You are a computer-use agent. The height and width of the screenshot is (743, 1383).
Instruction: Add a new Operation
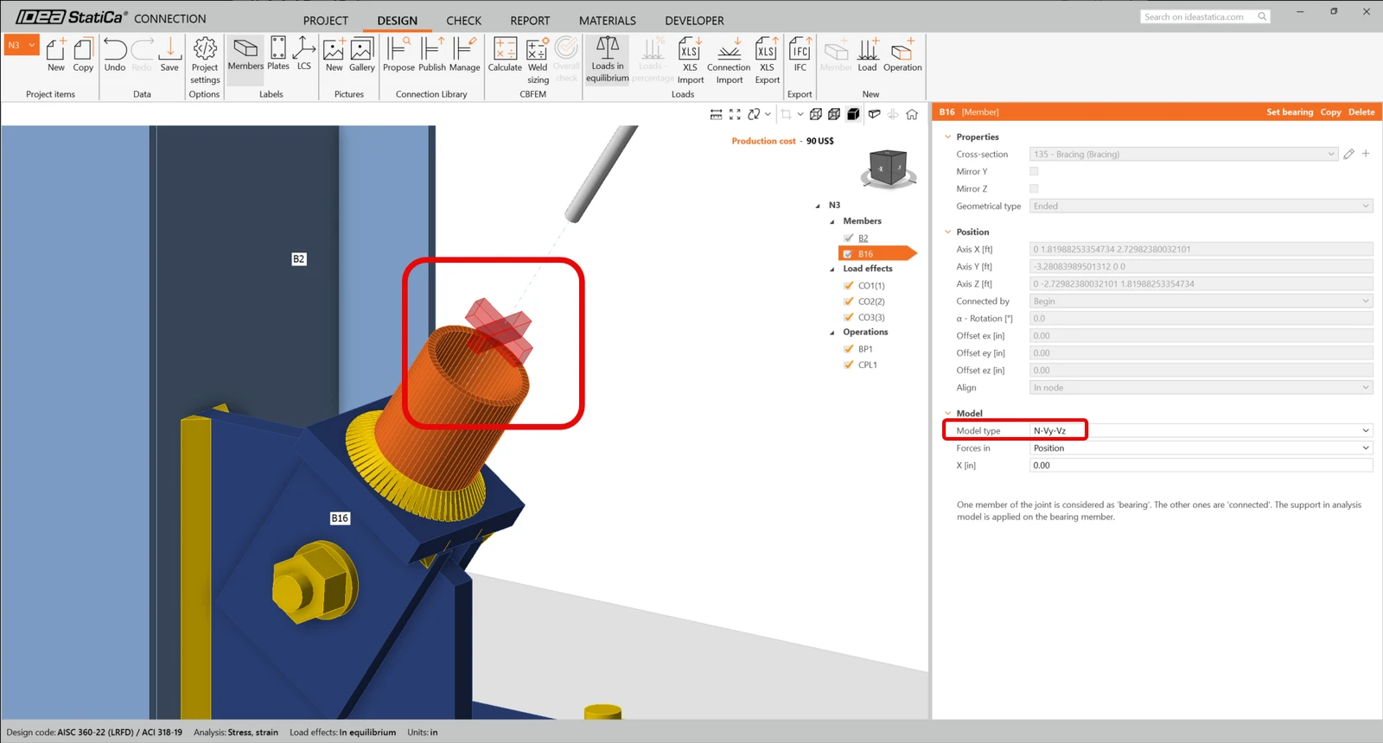click(902, 55)
